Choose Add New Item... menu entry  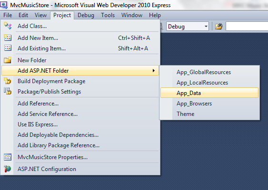tap(80, 38)
